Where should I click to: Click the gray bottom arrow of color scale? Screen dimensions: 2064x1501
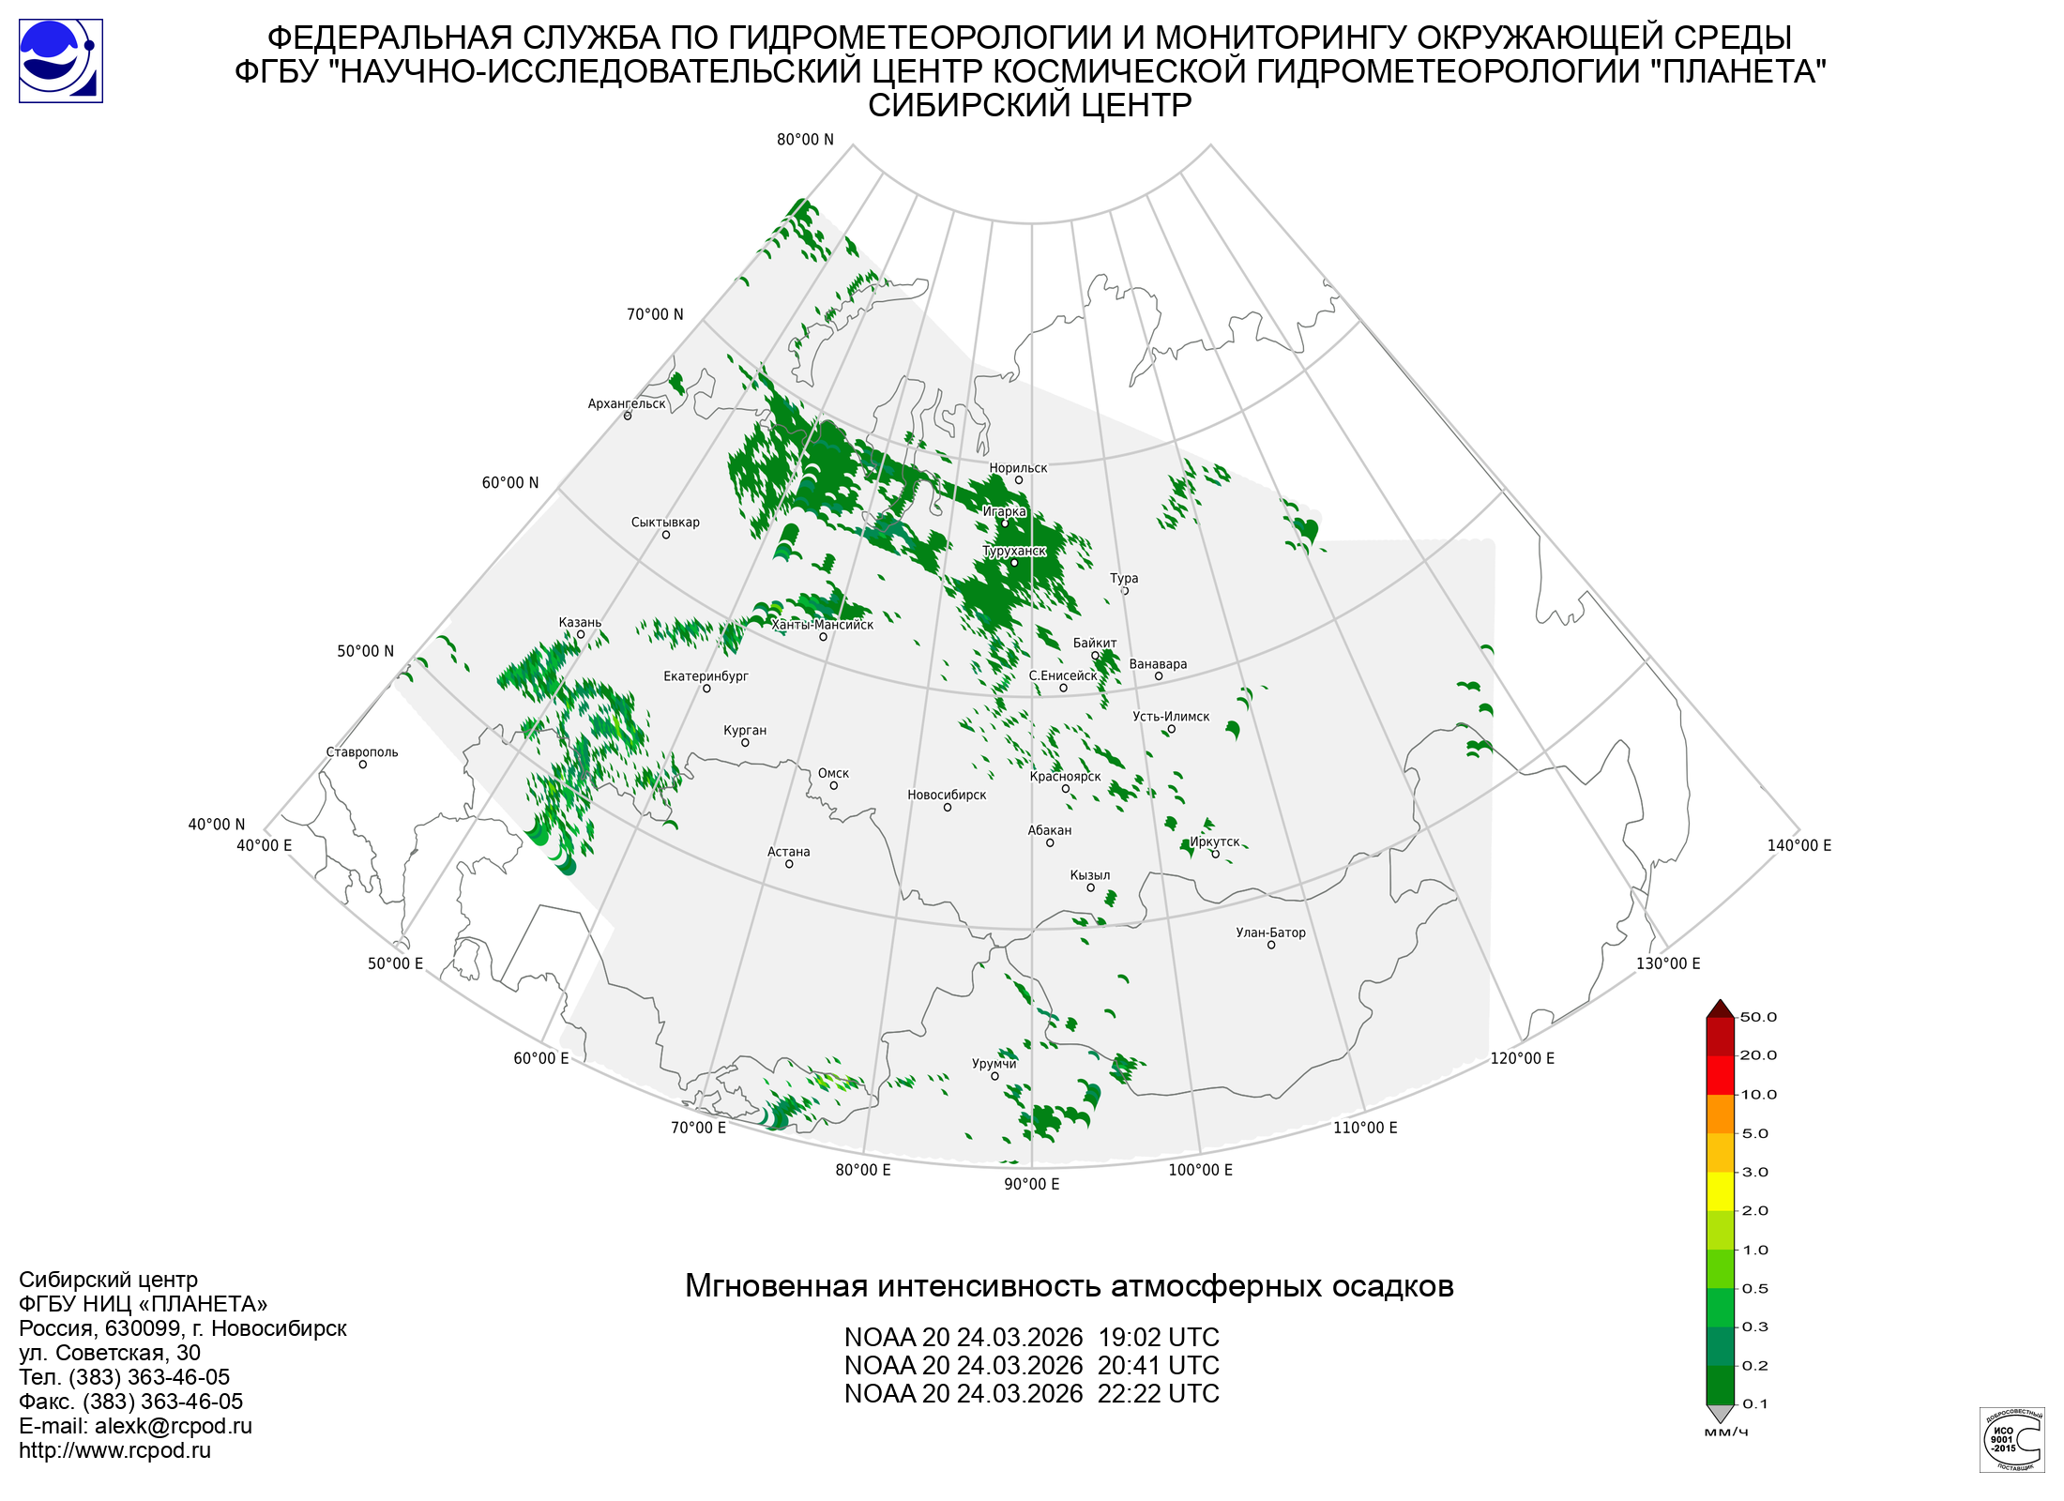(1720, 1413)
